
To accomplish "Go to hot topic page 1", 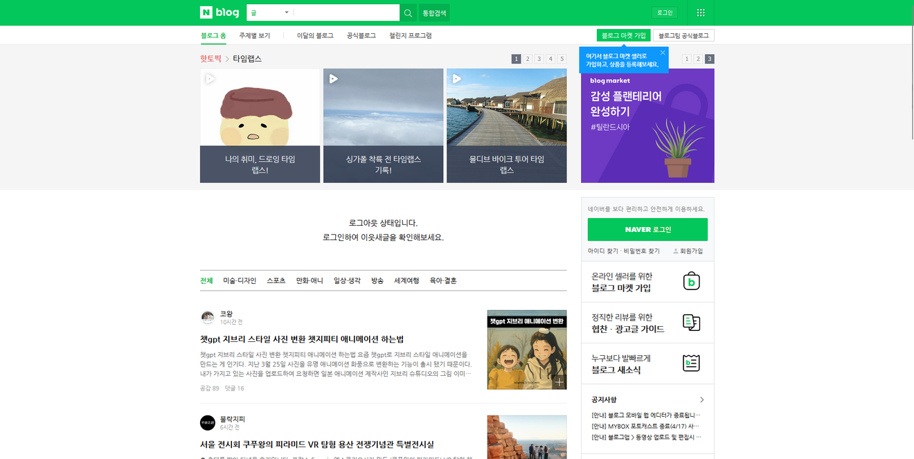I will click(x=517, y=59).
